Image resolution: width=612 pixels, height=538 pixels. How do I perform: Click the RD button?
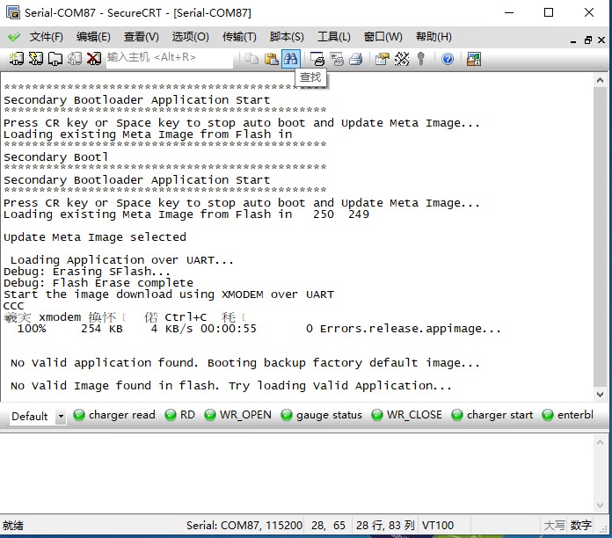click(180, 415)
